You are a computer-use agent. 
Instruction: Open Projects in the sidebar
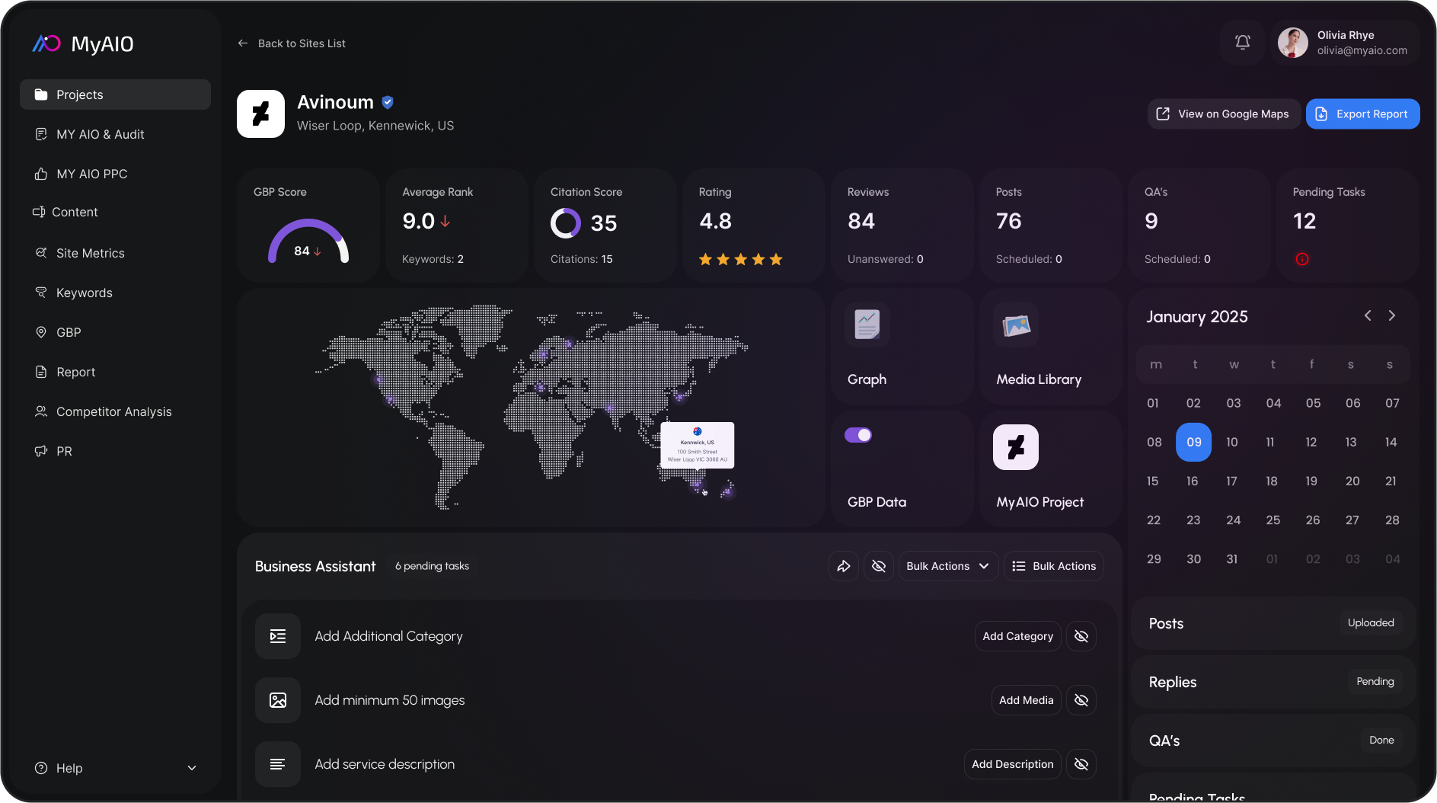[115, 94]
